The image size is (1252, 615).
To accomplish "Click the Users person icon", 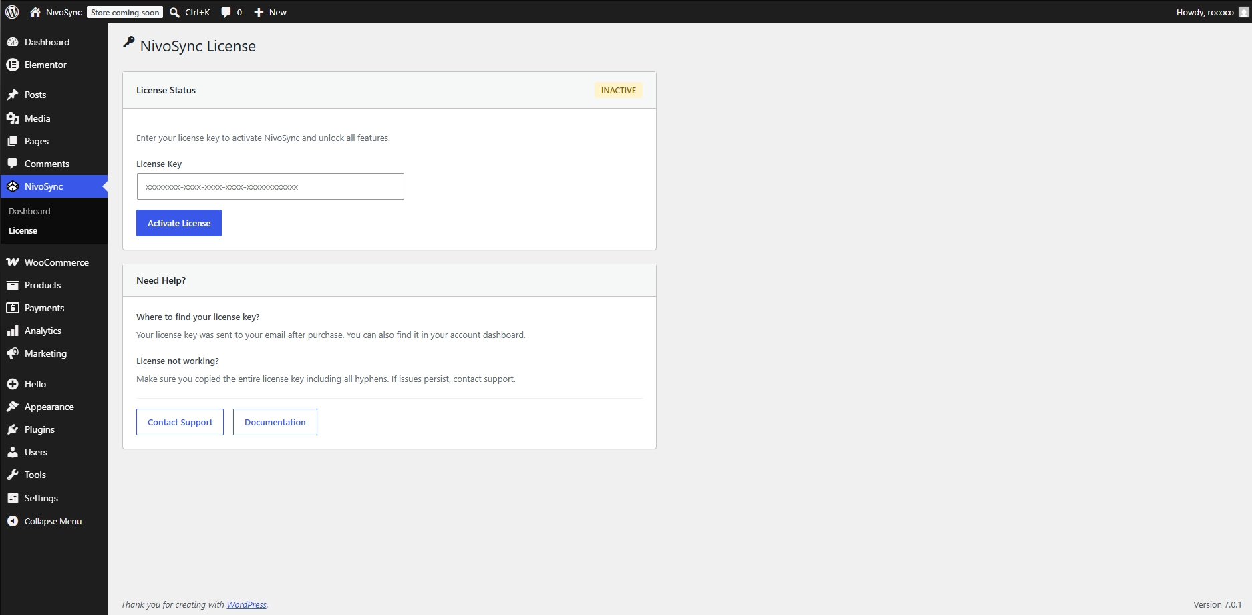I will (x=13, y=452).
